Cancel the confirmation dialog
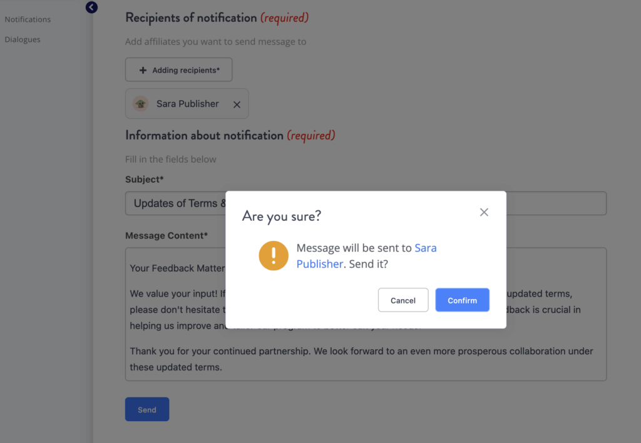The image size is (641, 443). point(403,300)
